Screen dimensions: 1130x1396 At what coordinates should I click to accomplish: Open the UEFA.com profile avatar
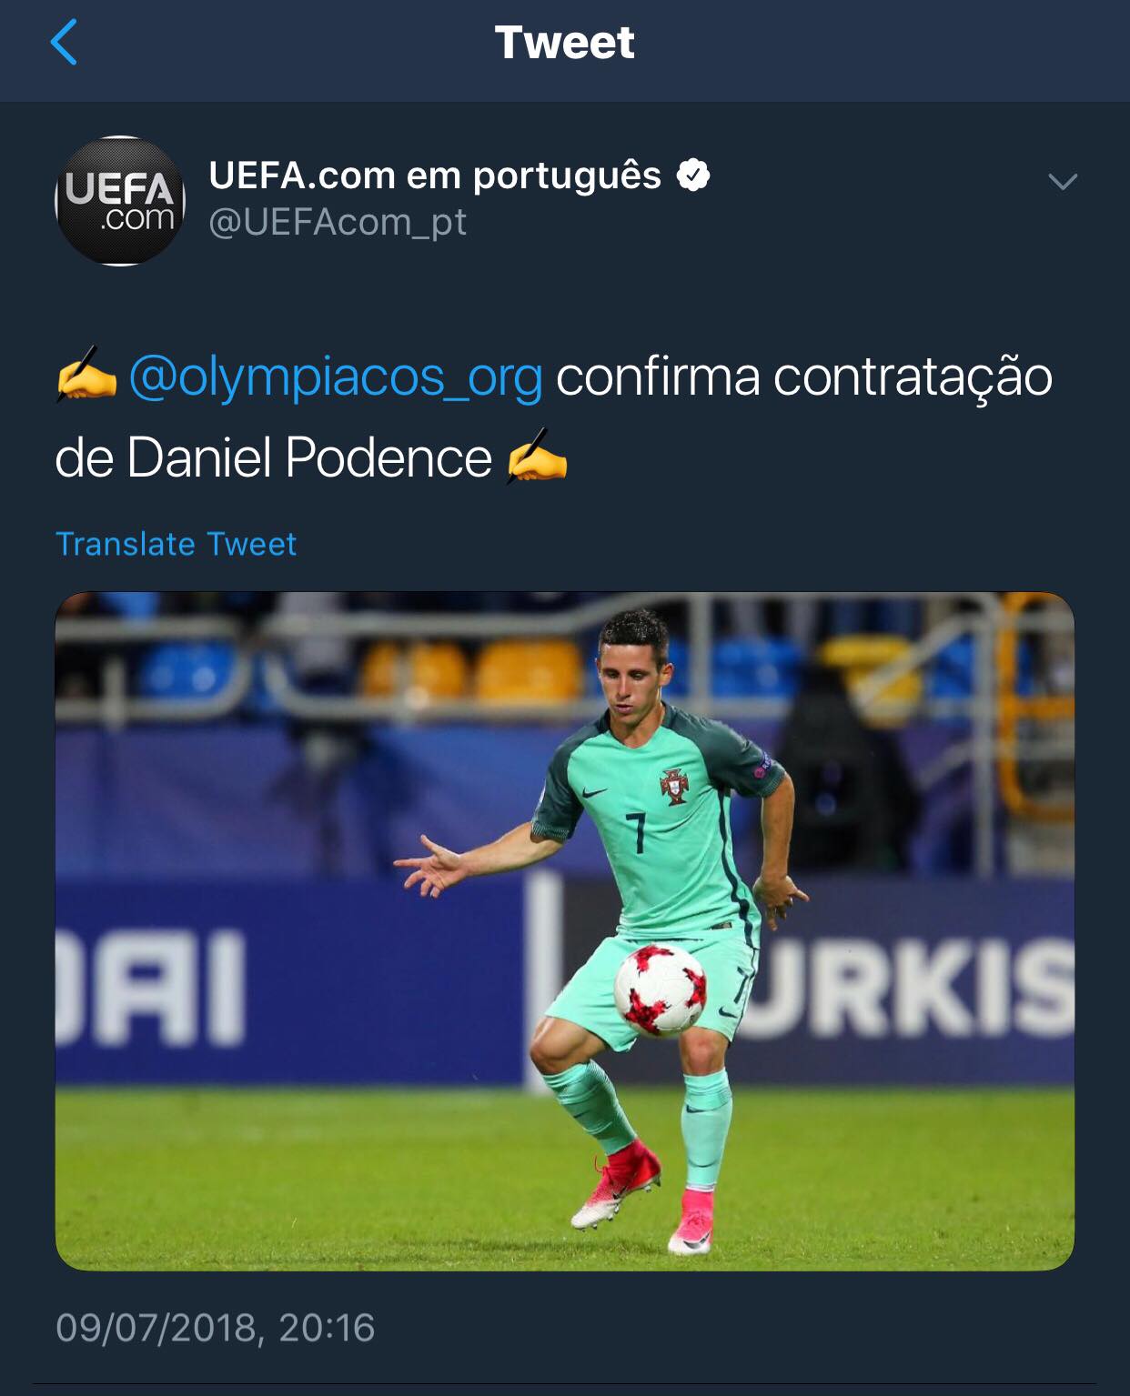(x=120, y=201)
